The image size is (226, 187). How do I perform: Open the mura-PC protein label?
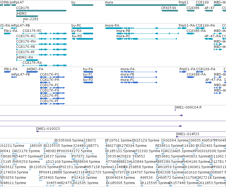tap(127, 80)
